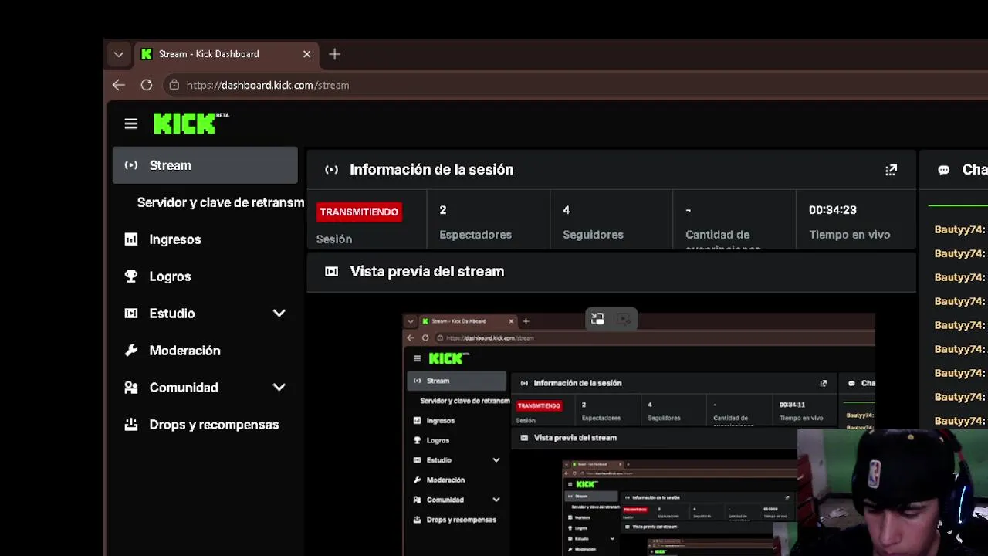988x556 pixels.
Task: Go back with the browser back arrow
Action: (118, 85)
